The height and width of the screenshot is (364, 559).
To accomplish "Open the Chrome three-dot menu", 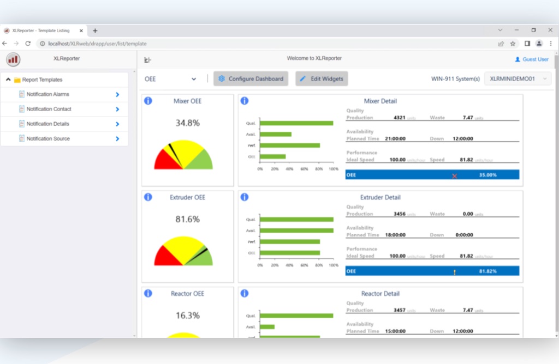I will [x=551, y=44].
